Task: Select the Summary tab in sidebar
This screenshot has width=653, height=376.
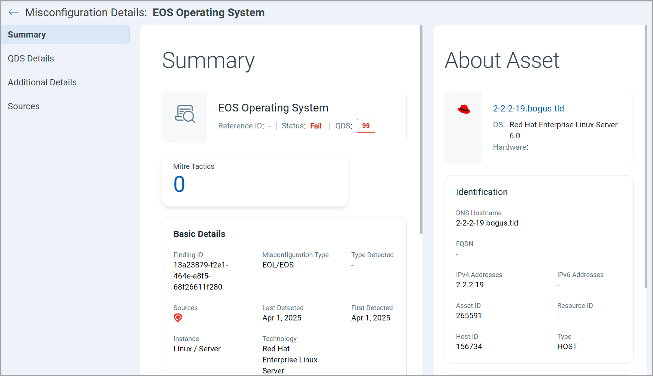Action: (x=65, y=35)
